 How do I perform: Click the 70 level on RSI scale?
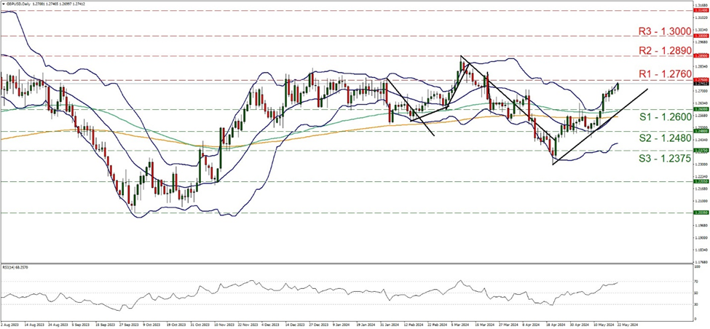click(x=698, y=282)
